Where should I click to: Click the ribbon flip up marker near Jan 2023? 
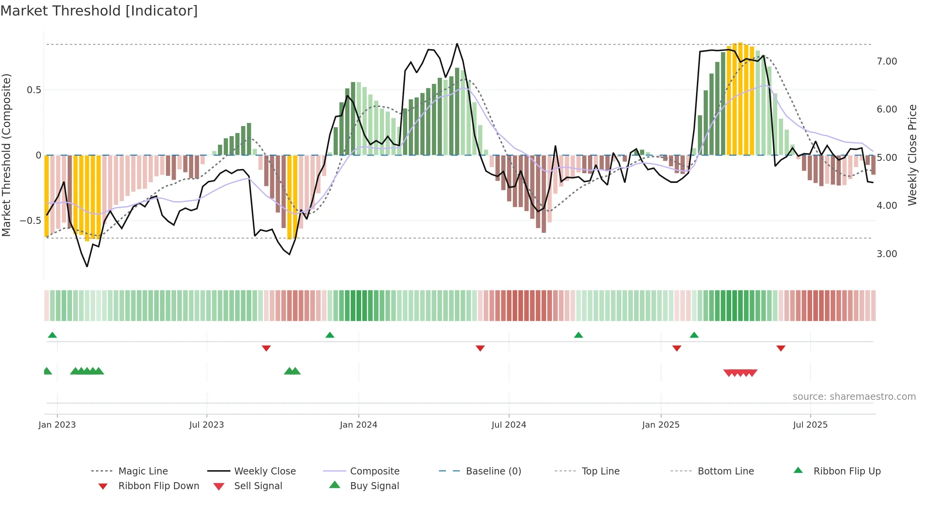tap(52, 335)
